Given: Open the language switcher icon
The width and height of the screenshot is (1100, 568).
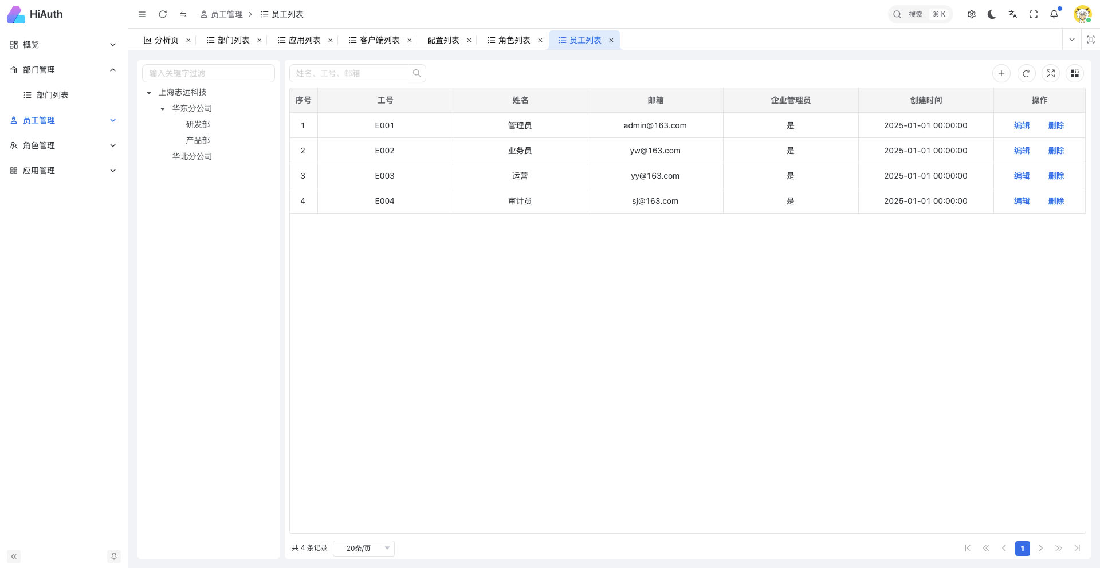Looking at the screenshot, I should tap(1013, 14).
